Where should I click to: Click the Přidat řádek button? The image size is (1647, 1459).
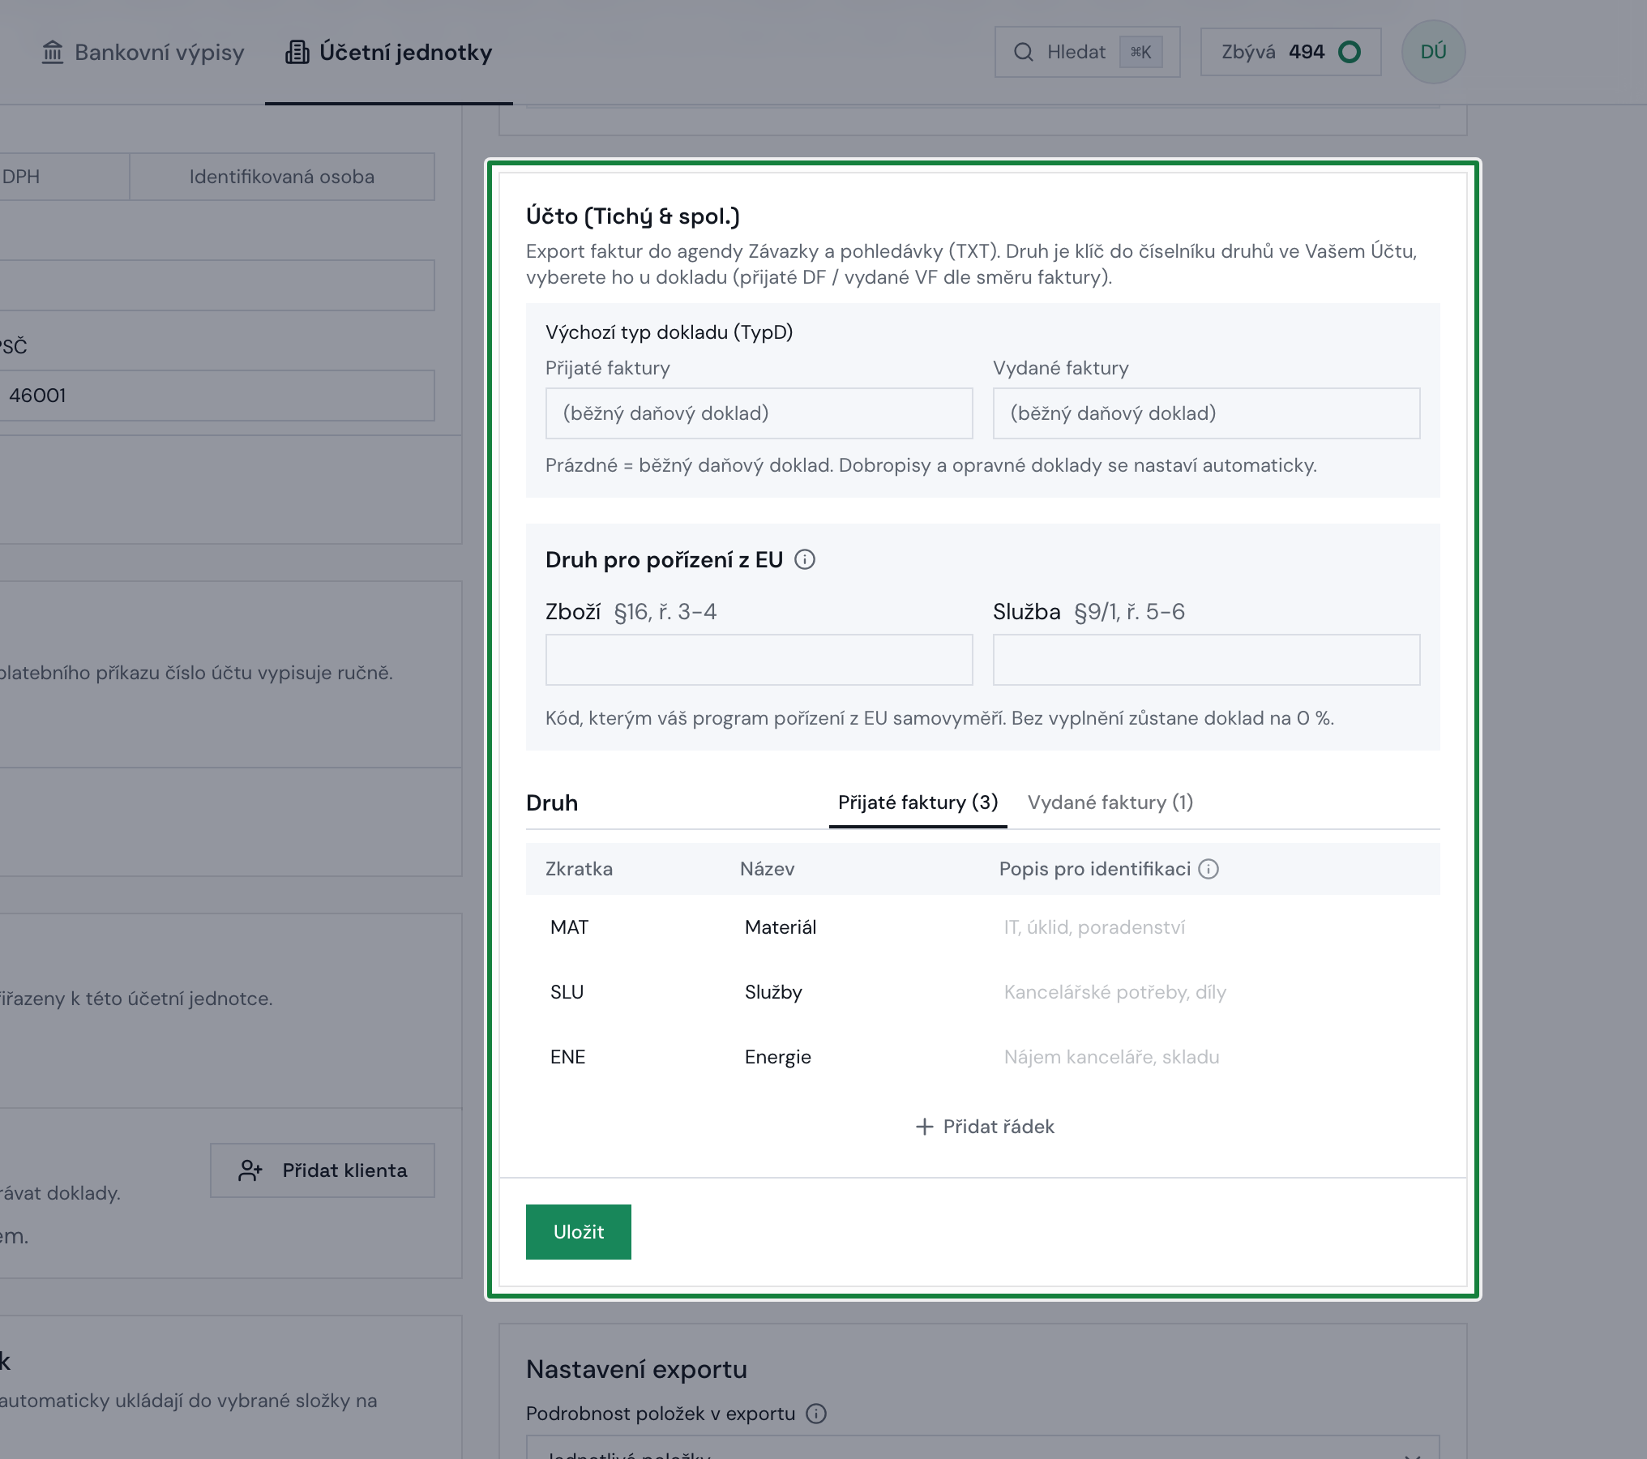tap(984, 1127)
